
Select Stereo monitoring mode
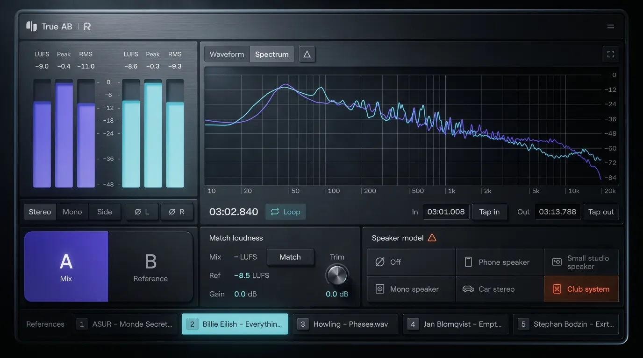tap(40, 212)
